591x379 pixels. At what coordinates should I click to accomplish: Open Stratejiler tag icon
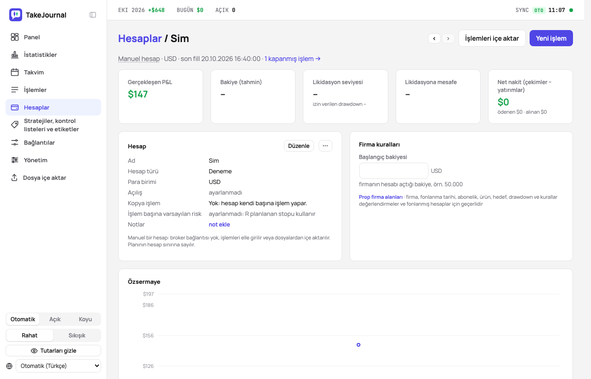pos(15,125)
